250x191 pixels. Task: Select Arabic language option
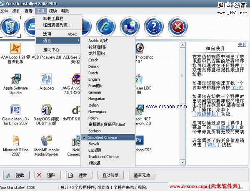pos(108,41)
